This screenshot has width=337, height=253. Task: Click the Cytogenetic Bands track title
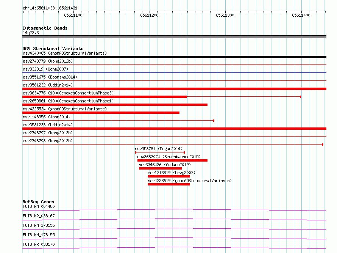[x=45, y=28]
